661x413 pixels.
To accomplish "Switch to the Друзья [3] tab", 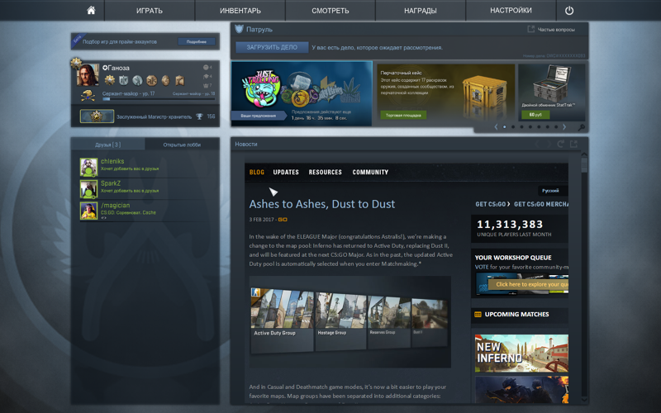I will 108,145.
